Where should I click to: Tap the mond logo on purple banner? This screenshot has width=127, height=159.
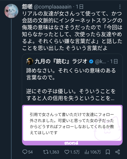click(x=71, y=143)
